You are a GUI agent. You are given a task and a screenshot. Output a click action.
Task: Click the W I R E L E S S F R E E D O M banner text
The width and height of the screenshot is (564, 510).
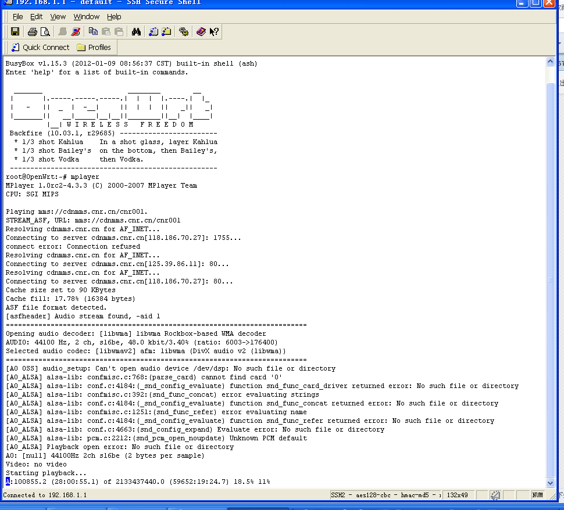pyautogui.click(x=130, y=124)
